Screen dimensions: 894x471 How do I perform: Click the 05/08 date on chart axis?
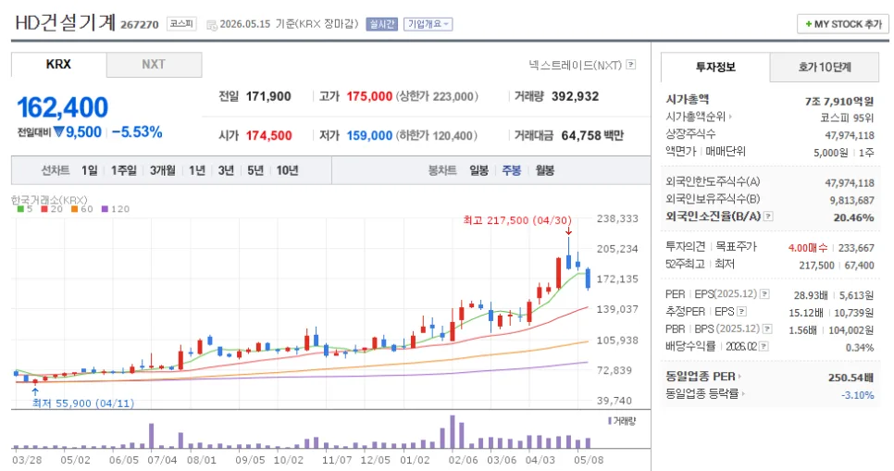(x=589, y=460)
